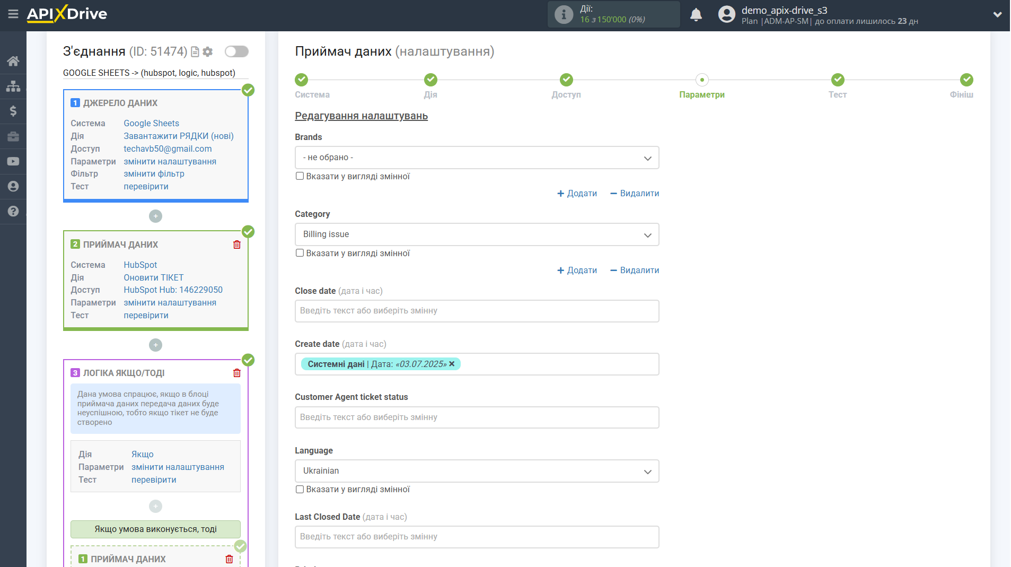Open the YouTube video icon in sidebar
Viewport: 1011px width, 567px height.
(13, 161)
